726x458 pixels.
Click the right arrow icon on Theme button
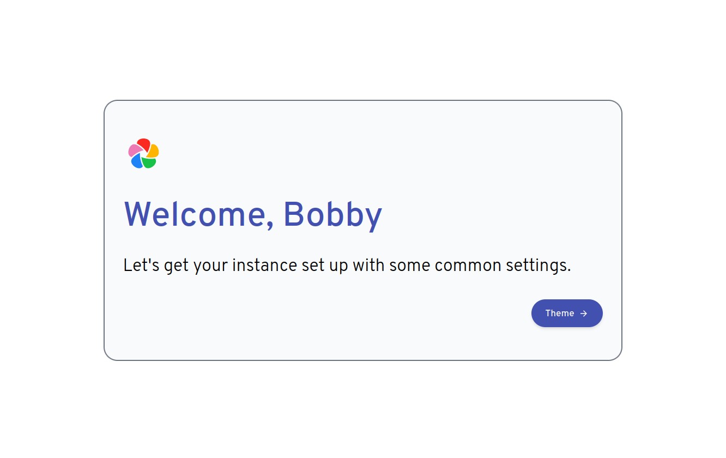(584, 314)
